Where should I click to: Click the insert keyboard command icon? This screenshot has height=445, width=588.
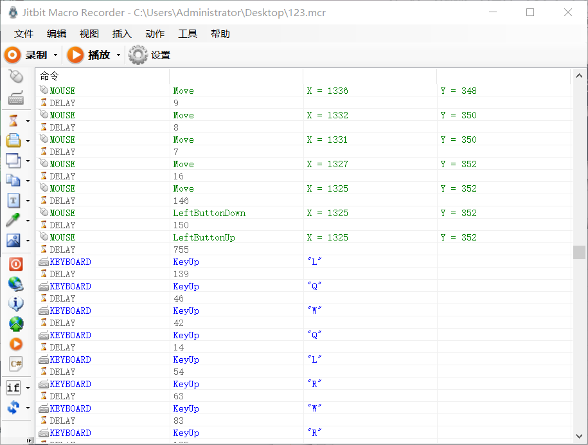(x=16, y=98)
